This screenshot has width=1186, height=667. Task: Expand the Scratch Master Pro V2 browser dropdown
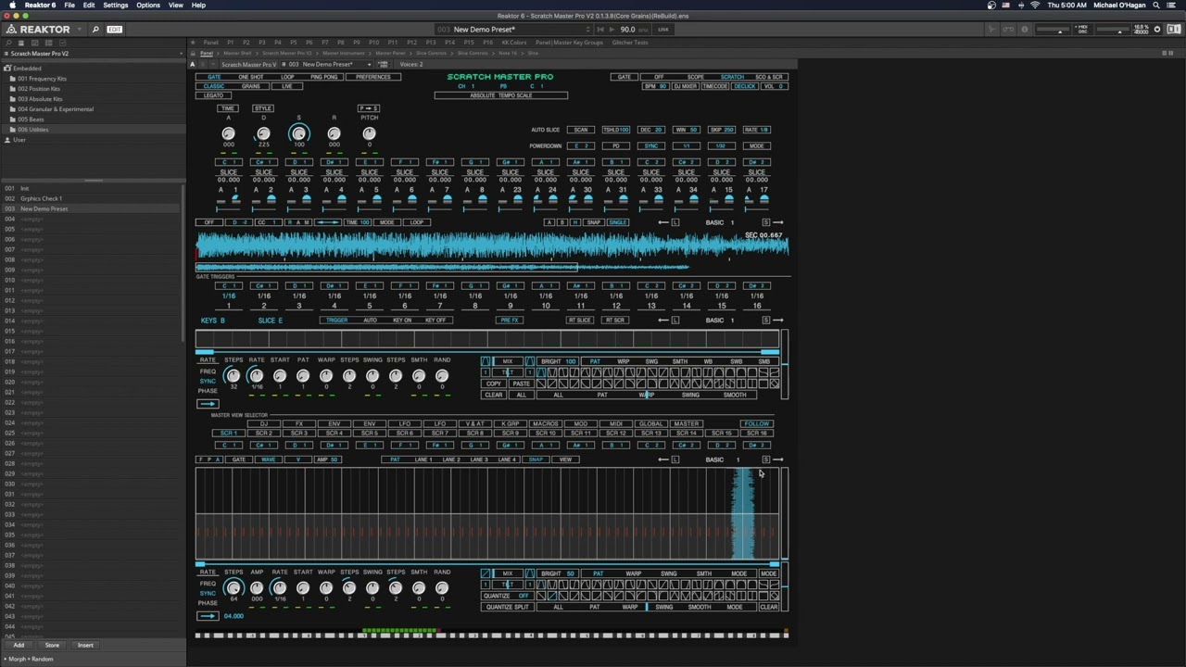180,54
